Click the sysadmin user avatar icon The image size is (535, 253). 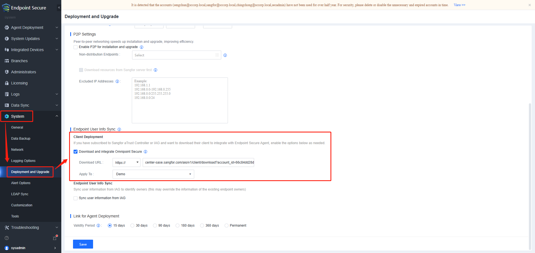7,248
